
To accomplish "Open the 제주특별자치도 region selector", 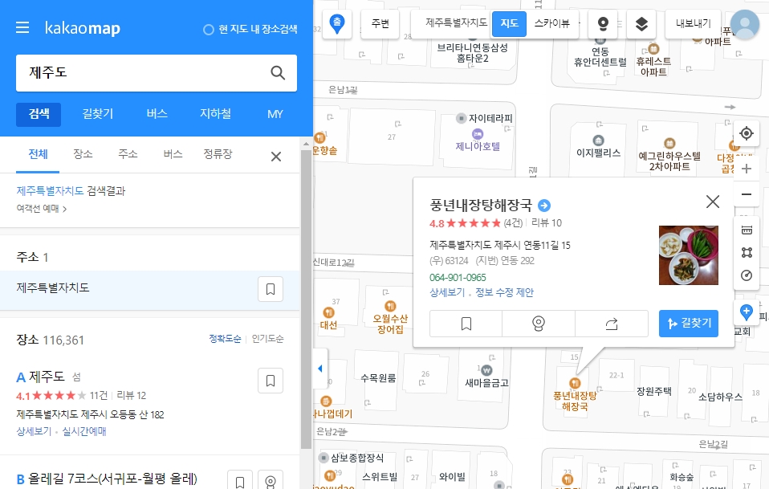I will point(456,23).
